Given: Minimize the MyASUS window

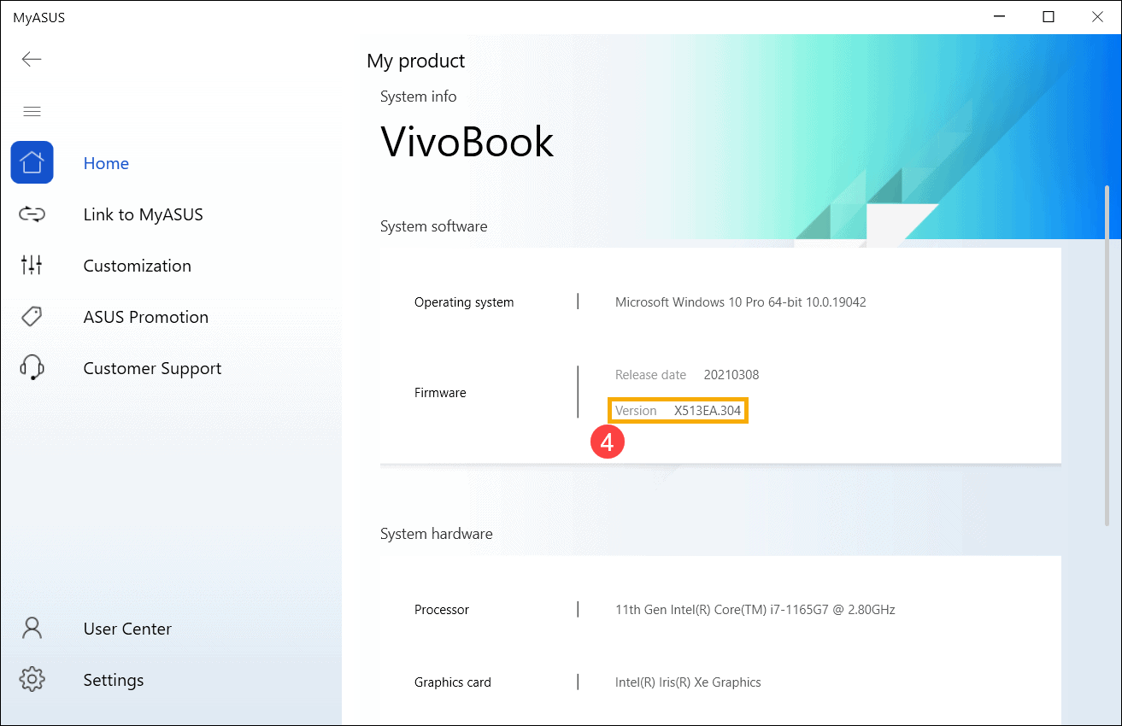Looking at the screenshot, I should [997, 16].
